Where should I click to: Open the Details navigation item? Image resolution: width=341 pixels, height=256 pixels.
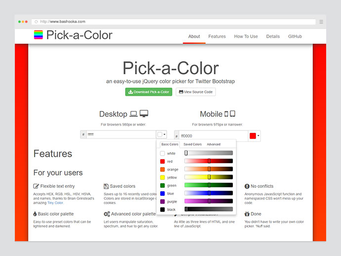[x=273, y=36]
